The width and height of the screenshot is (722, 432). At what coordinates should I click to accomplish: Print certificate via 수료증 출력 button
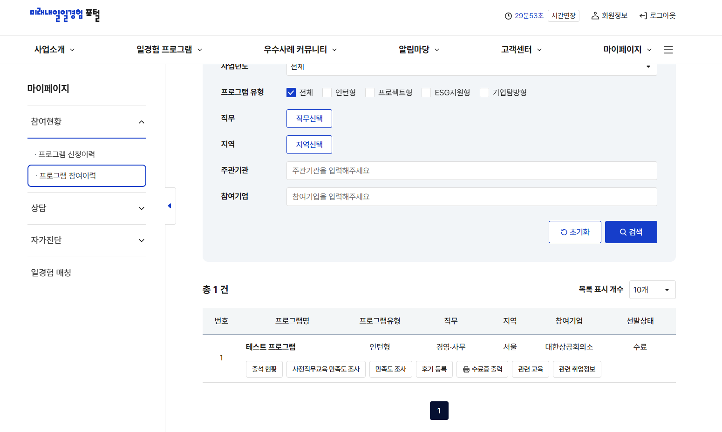(482, 369)
